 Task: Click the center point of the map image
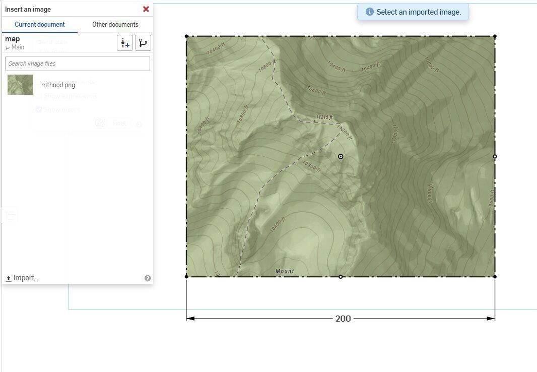tap(341, 157)
